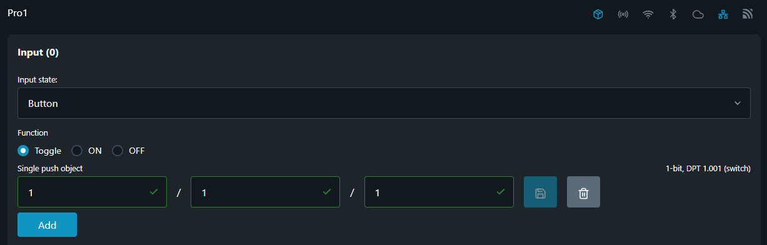The image size is (767, 245).
Task: Select the ON function radio button
Action: click(x=77, y=151)
